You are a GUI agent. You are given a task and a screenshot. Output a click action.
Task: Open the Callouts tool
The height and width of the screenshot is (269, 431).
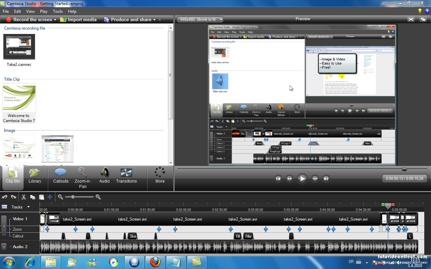61,176
